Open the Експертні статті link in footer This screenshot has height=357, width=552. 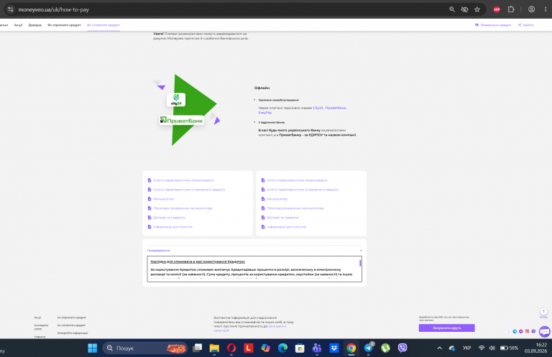[x=41, y=327]
